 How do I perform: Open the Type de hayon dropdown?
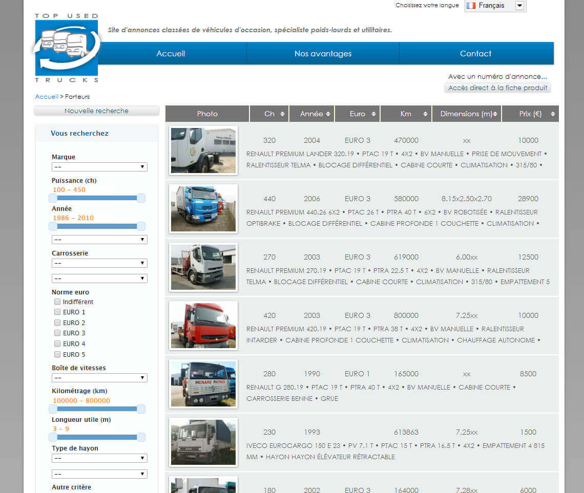[99, 458]
